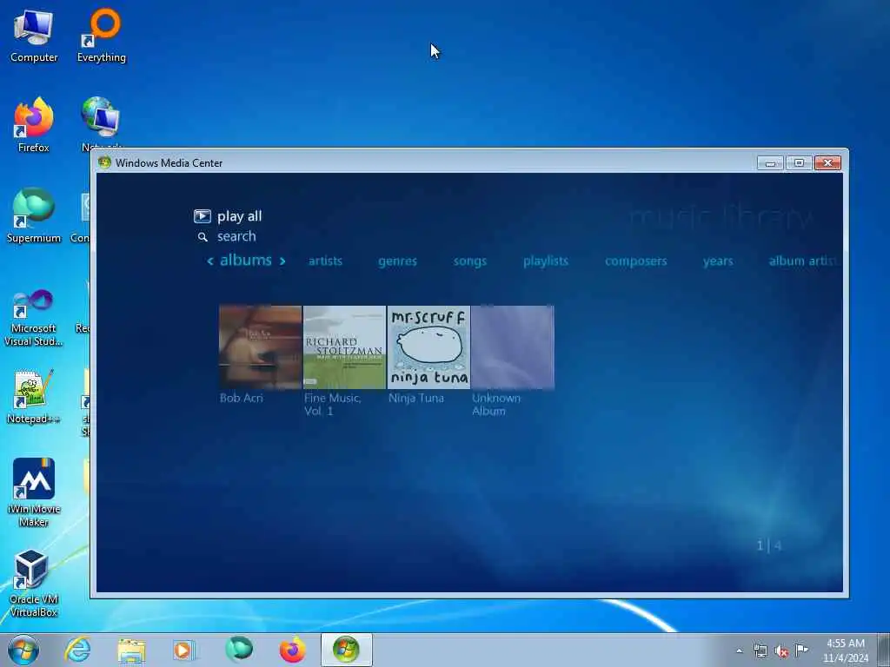Click the search magnifier icon in Media Center
The image size is (890, 667).
pos(203,237)
